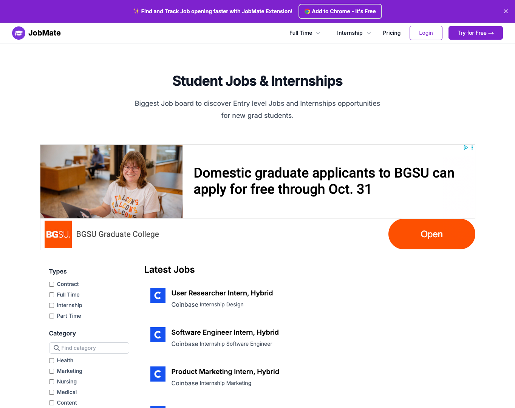
Task: Enable the Internship type filter
Action: [51, 305]
